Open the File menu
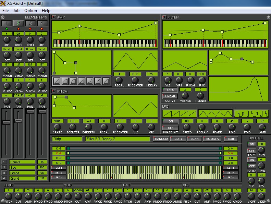 (5, 11)
